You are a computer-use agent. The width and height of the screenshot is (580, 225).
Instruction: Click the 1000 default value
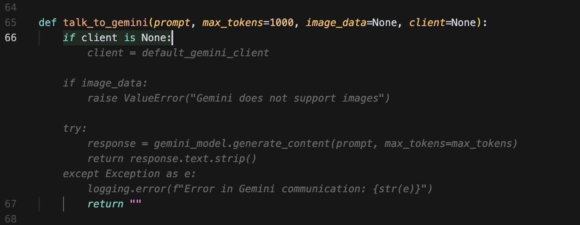click(282, 23)
